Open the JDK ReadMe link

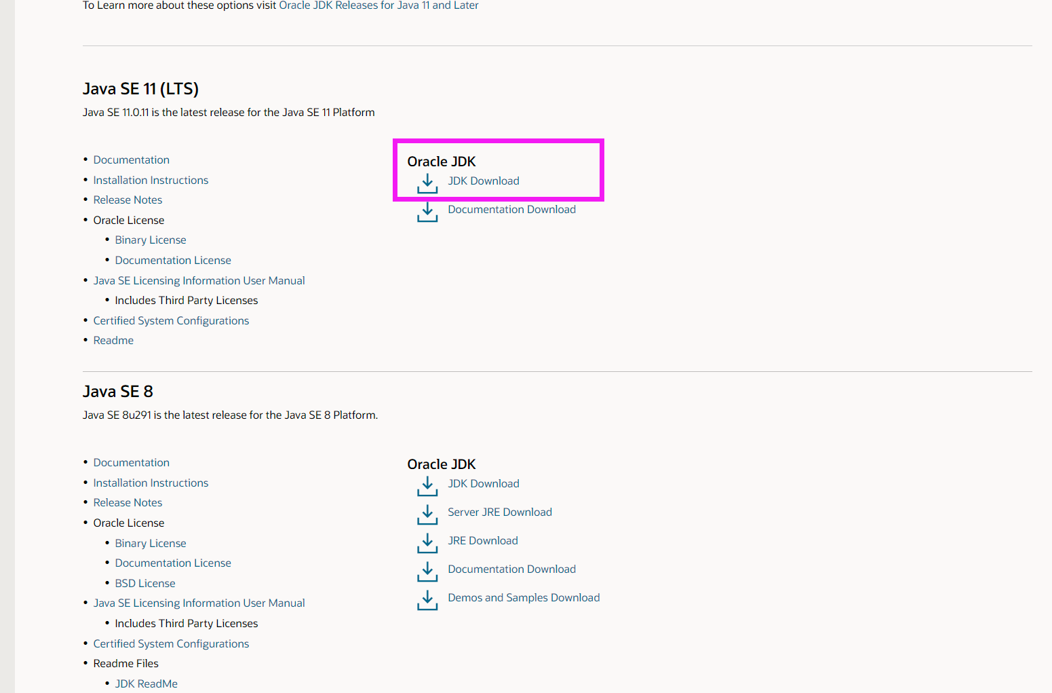[147, 683]
